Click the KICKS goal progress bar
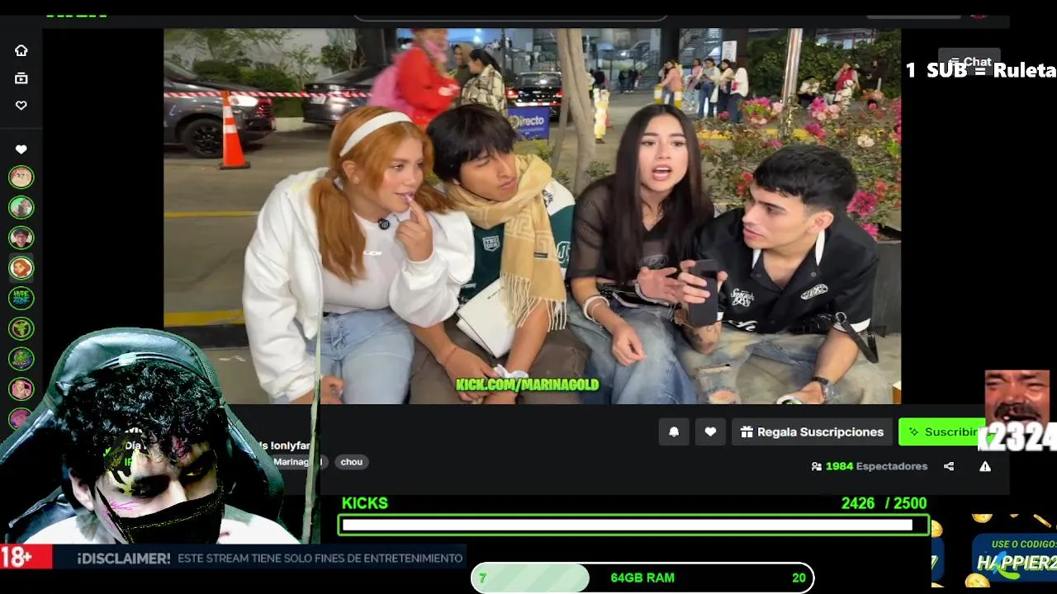 pos(633,525)
